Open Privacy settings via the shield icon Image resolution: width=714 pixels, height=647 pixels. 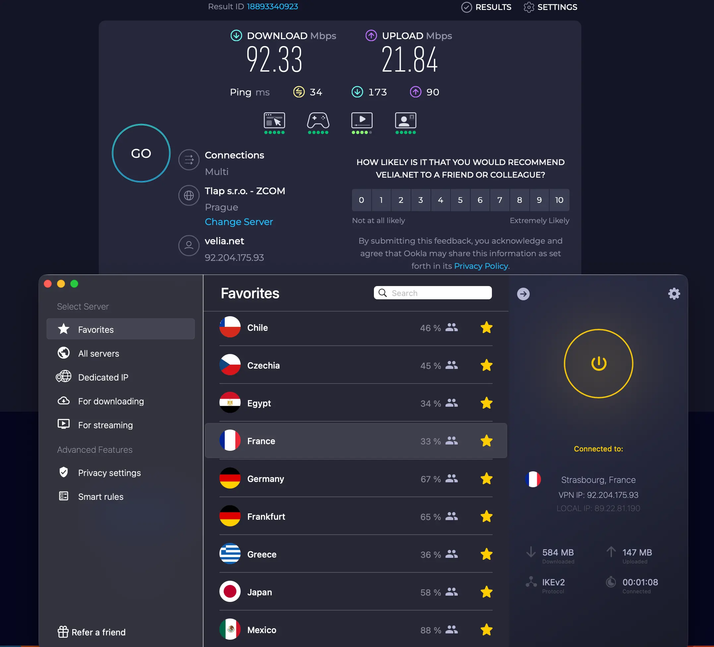coord(64,472)
